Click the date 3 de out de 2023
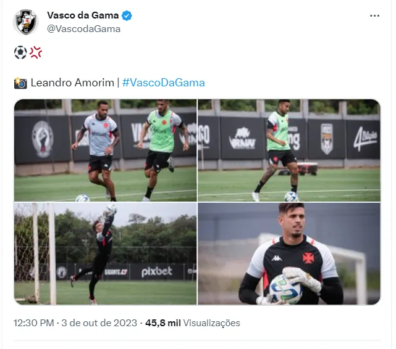 tap(99, 322)
